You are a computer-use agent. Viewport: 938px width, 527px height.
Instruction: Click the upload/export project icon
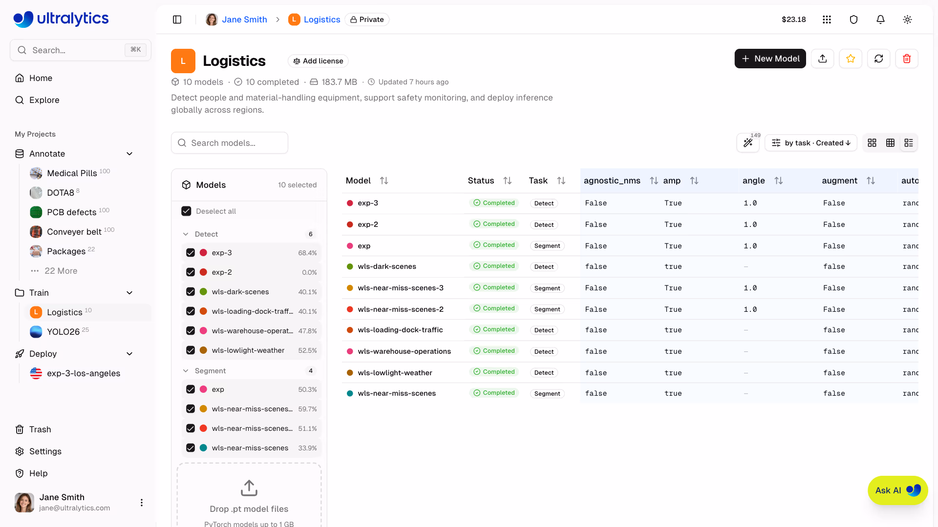pyautogui.click(x=823, y=59)
